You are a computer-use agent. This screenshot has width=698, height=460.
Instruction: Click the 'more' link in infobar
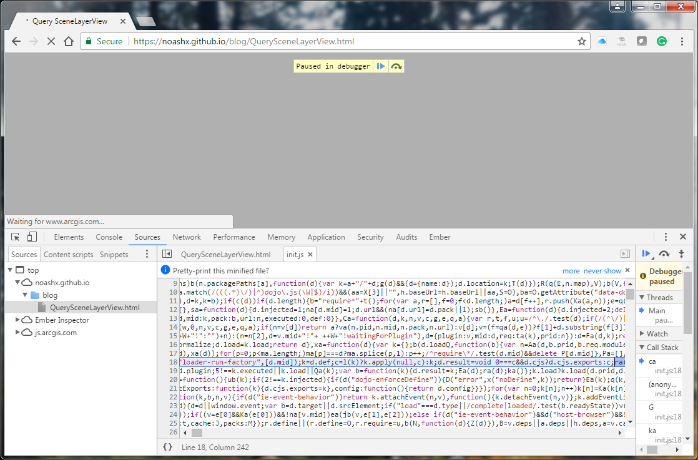tap(571, 271)
